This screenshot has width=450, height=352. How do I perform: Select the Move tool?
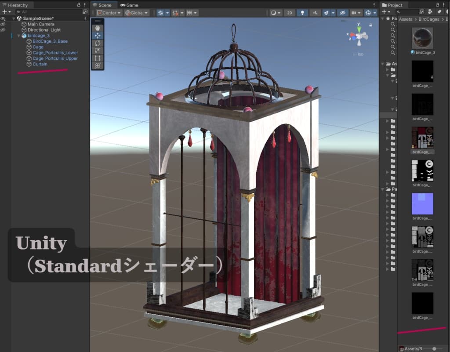coord(98,36)
